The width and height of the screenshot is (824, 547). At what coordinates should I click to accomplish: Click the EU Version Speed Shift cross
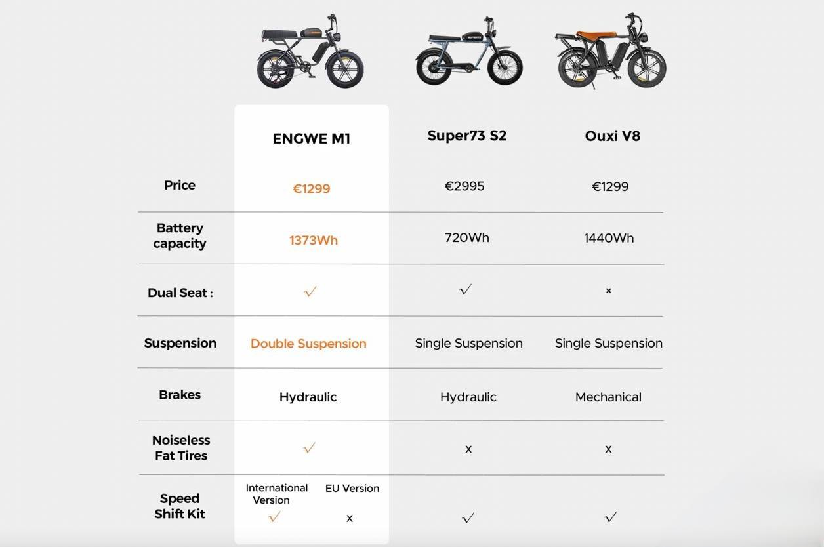point(350,518)
